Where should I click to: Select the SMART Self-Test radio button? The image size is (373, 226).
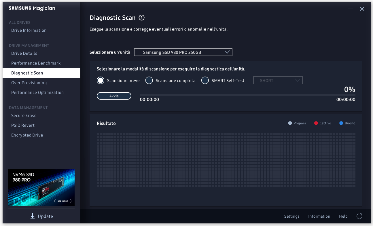tap(205, 81)
